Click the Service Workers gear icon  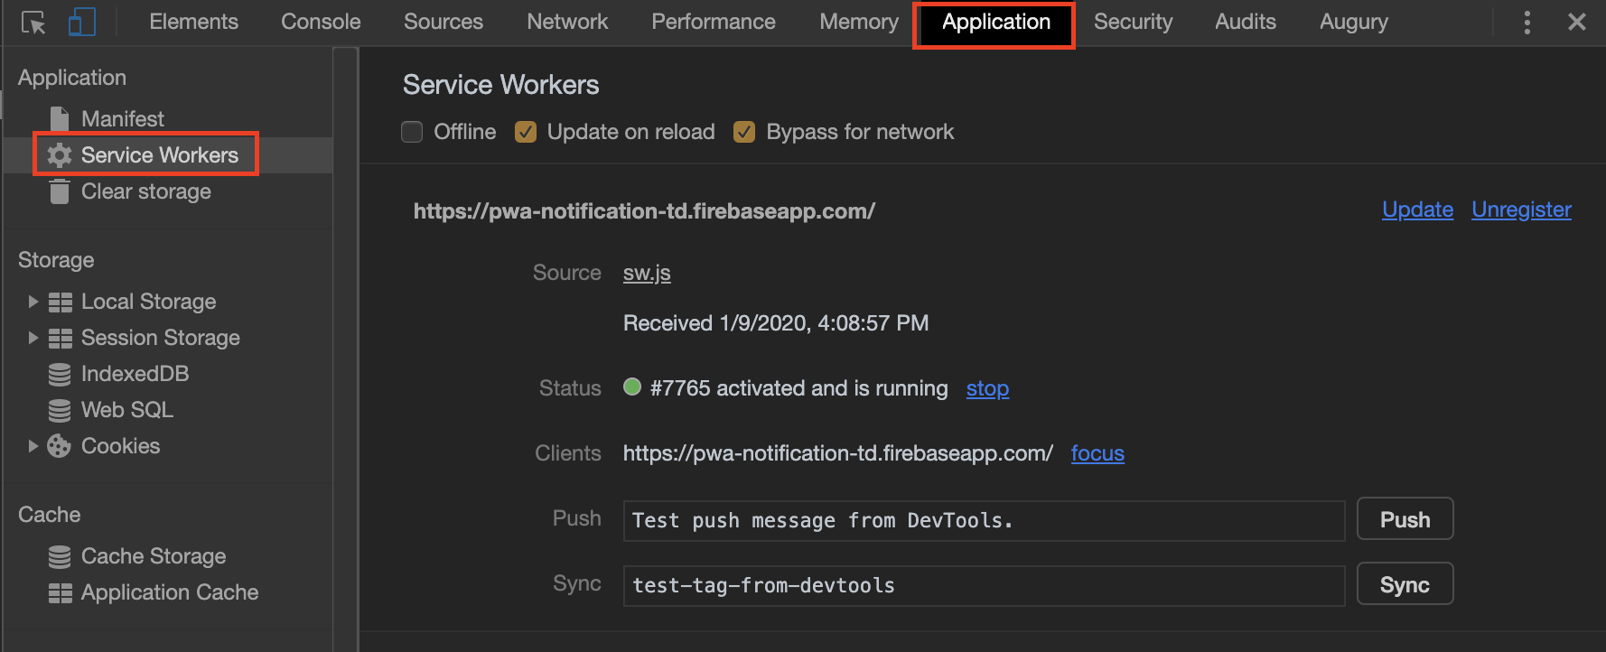pos(60,155)
